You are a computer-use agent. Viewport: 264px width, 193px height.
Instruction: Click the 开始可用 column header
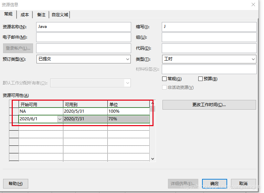(x=41, y=104)
